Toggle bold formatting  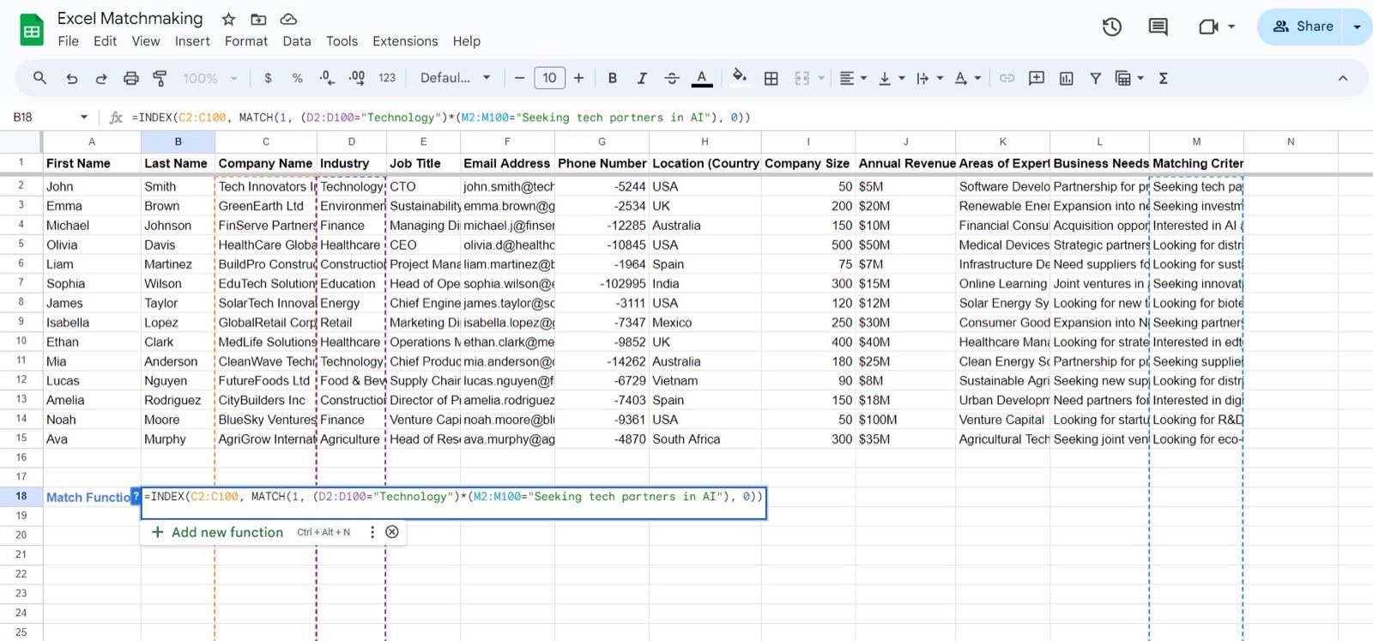613,78
